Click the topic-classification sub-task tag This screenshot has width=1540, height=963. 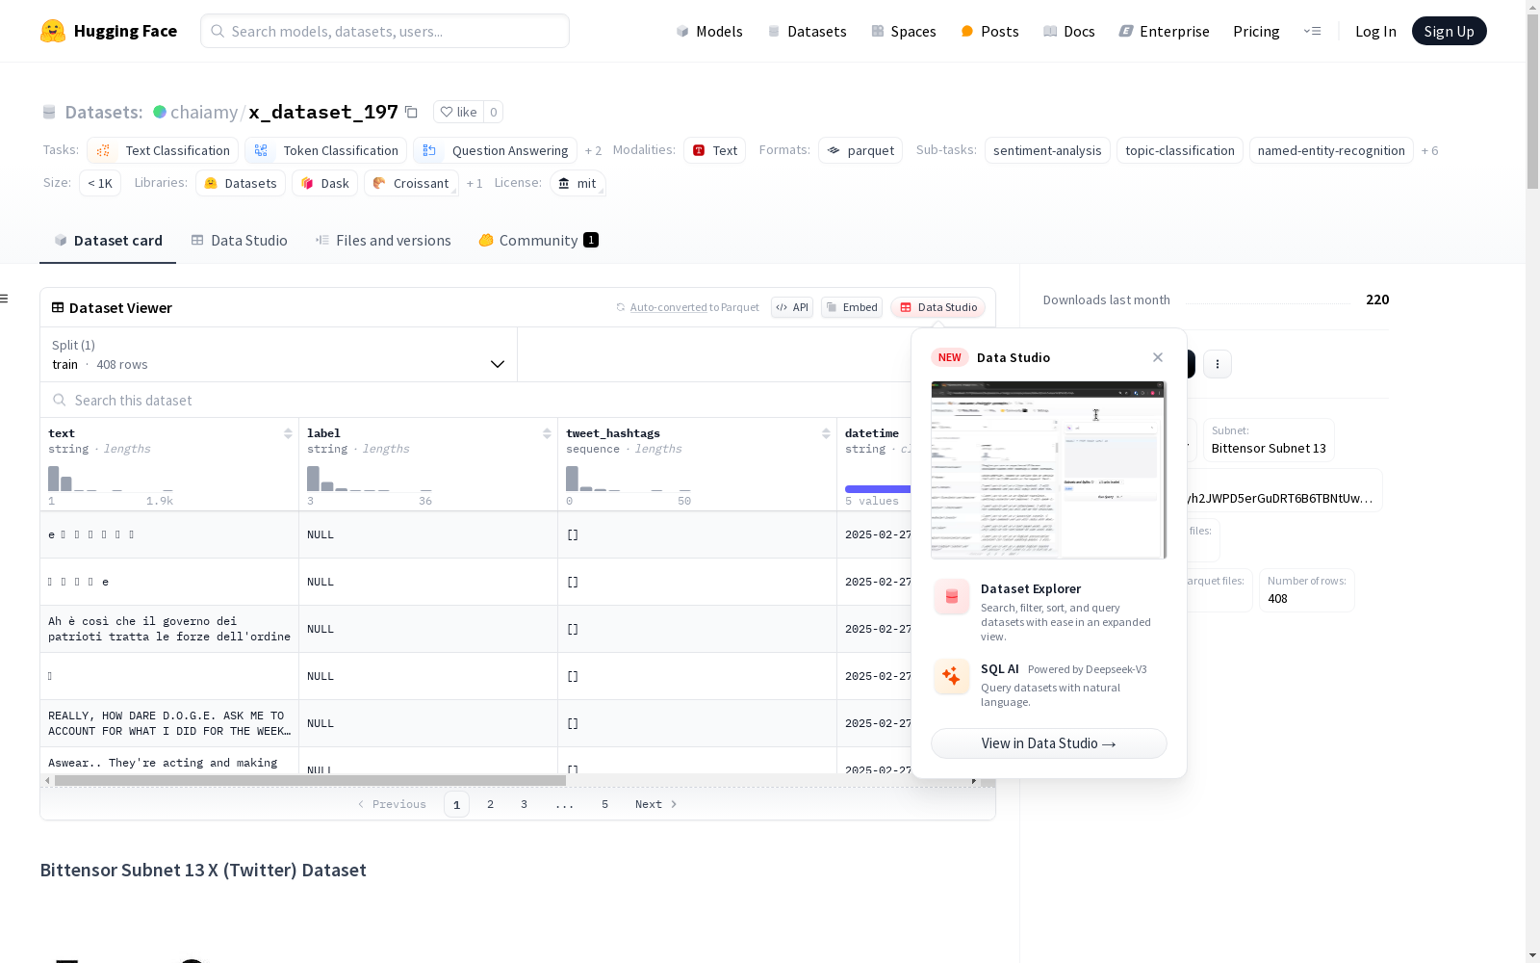pos(1180,150)
